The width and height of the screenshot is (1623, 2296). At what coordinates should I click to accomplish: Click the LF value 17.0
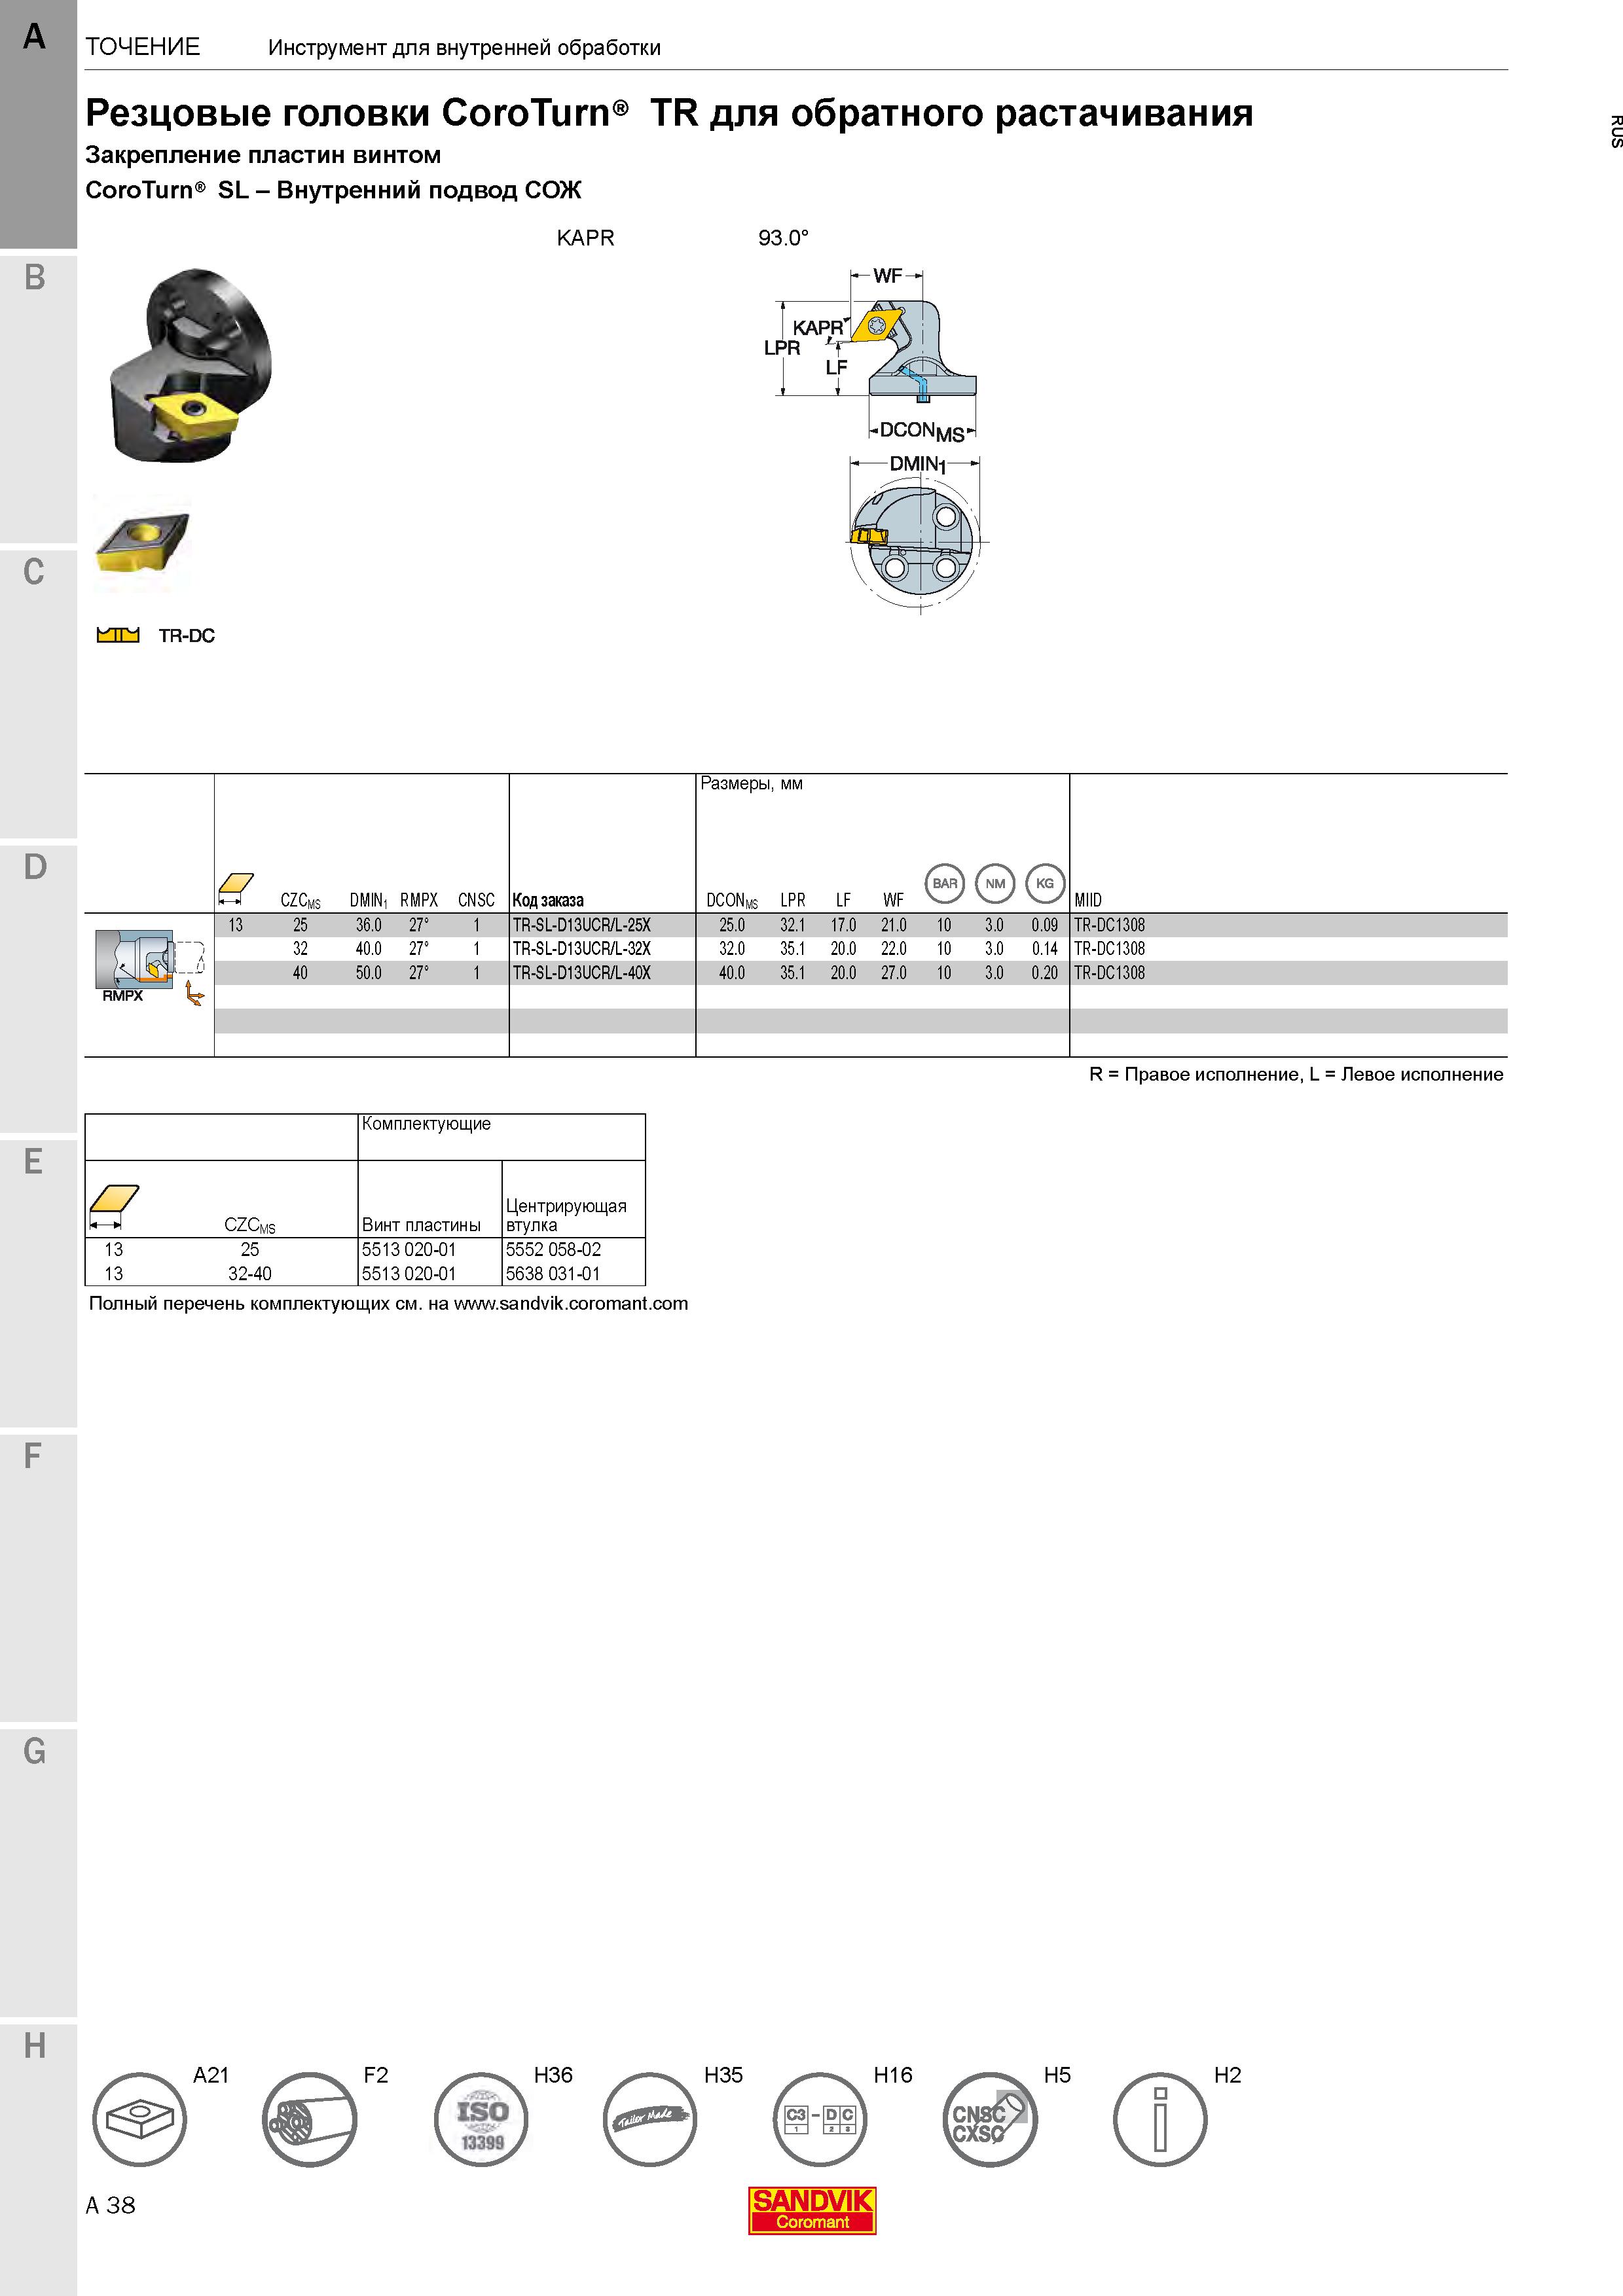(x=843, y=925)
